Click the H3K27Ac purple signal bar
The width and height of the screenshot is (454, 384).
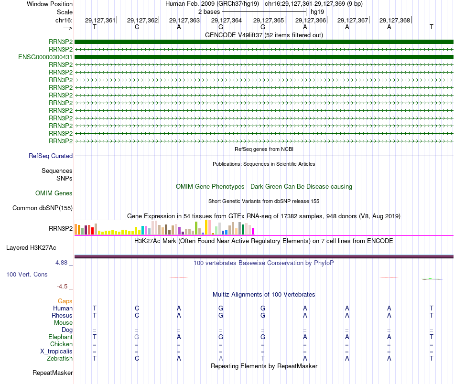(264, 256)
